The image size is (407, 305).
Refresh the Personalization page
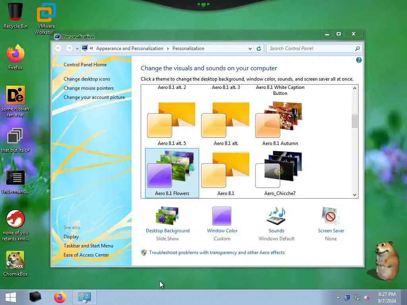tap(259, 48)
